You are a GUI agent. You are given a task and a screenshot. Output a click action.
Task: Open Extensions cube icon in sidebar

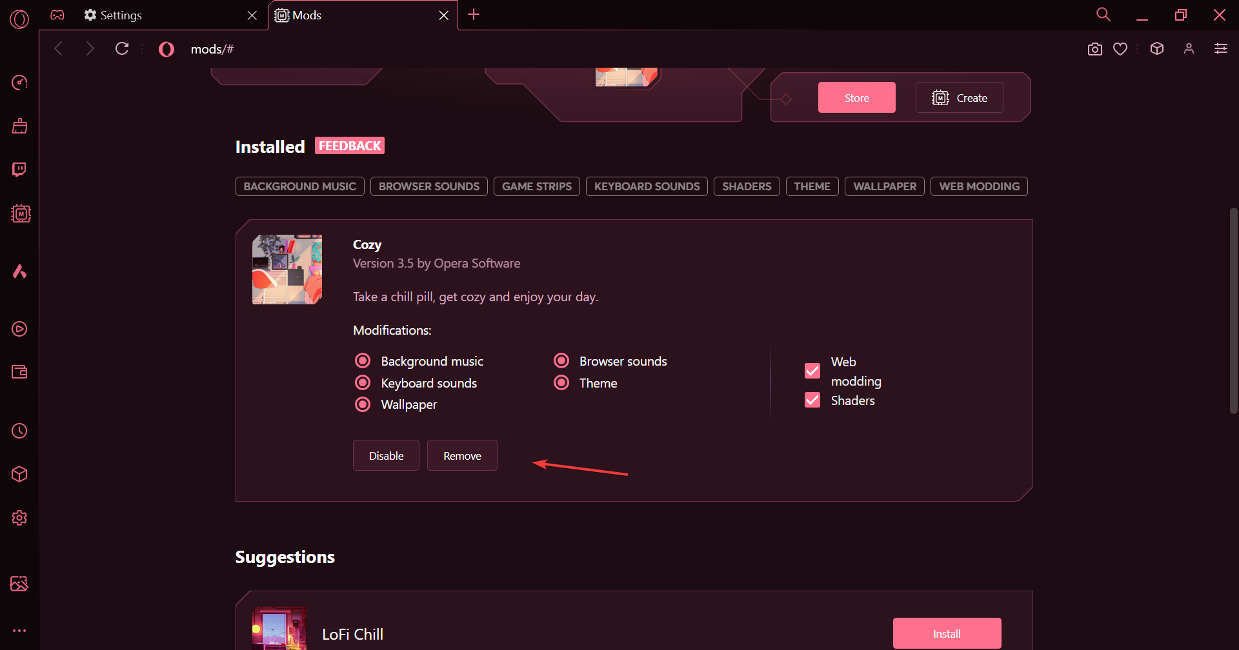click(19, 475)
